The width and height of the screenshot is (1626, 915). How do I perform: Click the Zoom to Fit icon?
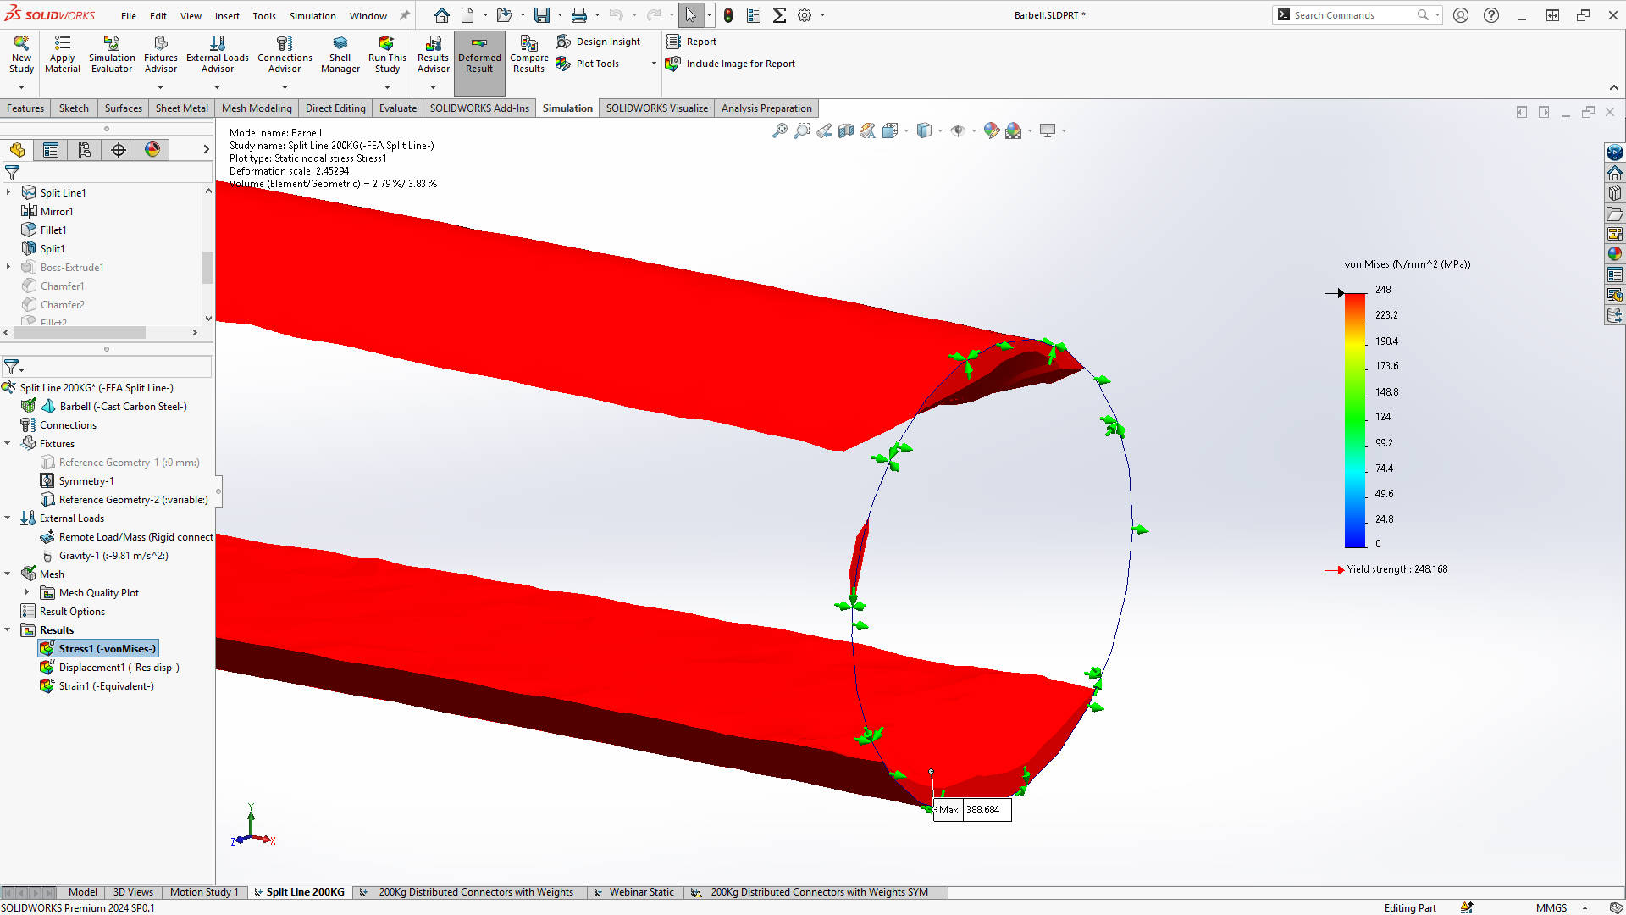[x=779, y=130]
